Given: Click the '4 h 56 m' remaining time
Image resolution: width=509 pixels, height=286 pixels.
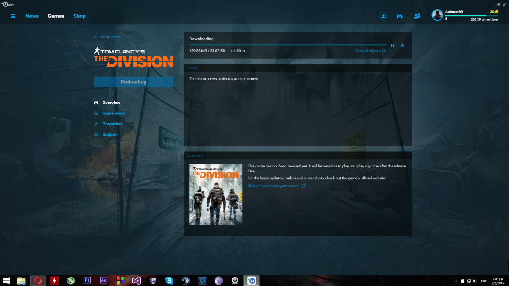Looking at the screenshot, I should coord(238,51).
